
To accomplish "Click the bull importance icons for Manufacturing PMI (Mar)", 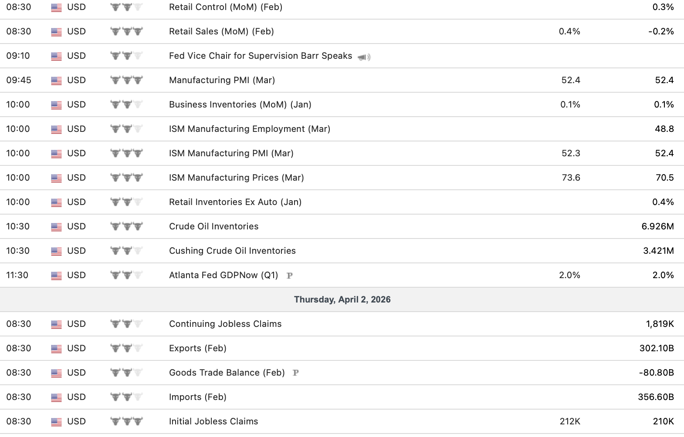I will tap(126, 80).
